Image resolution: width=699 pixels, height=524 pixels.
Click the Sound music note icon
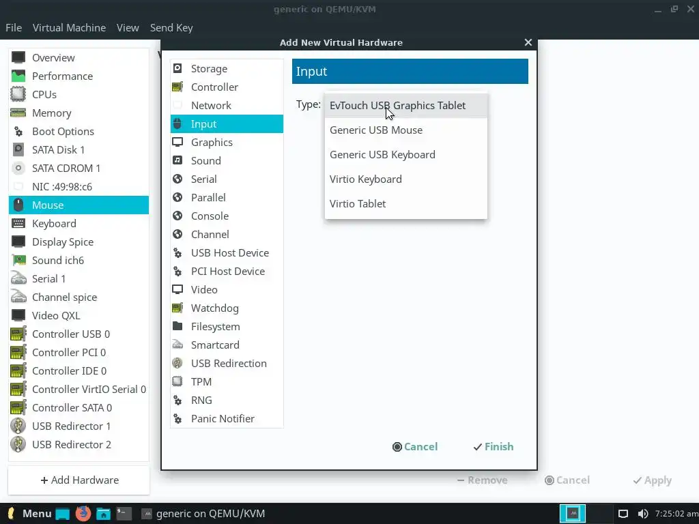[x=177, y=160]
